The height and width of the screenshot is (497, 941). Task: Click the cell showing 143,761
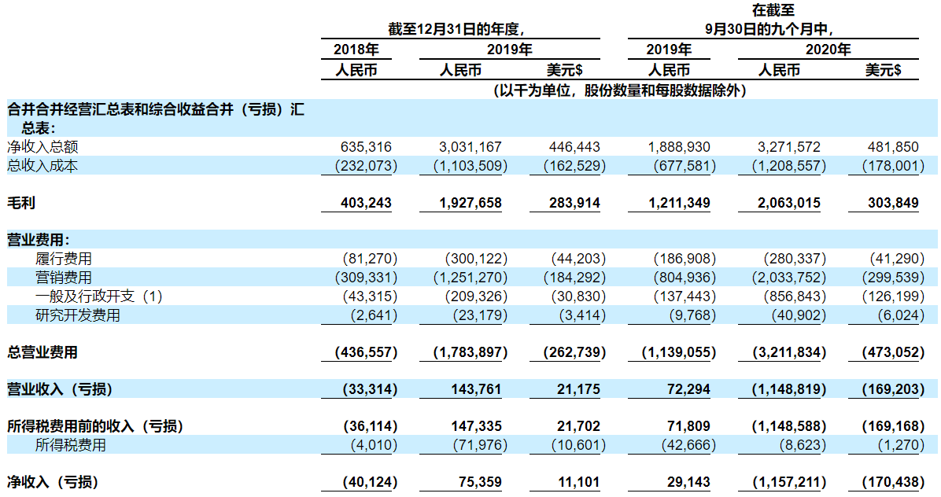point(477,389)
